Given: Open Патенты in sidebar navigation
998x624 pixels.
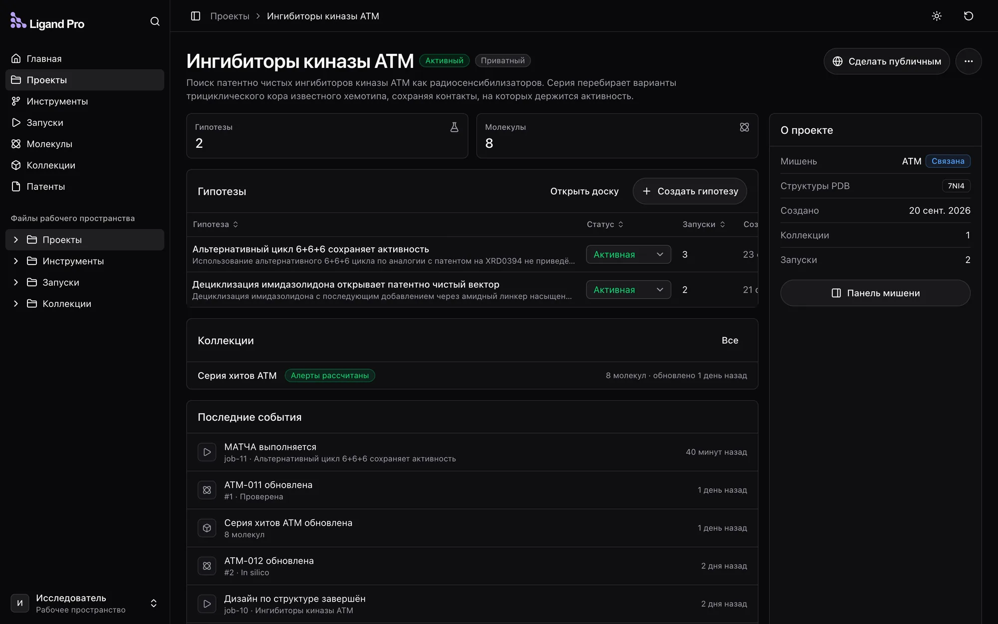Looking at the screenshot, I should 85,186.
